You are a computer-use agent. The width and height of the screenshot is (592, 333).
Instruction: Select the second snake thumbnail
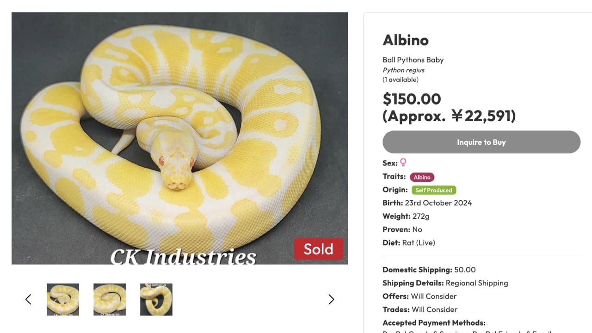pyautogui.click(x=110, y=300)
